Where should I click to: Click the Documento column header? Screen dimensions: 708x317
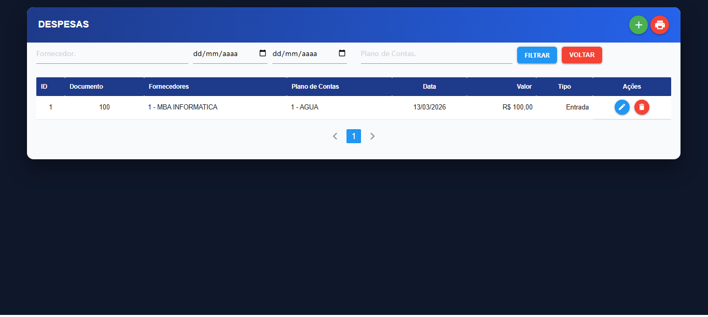(86, 87)
